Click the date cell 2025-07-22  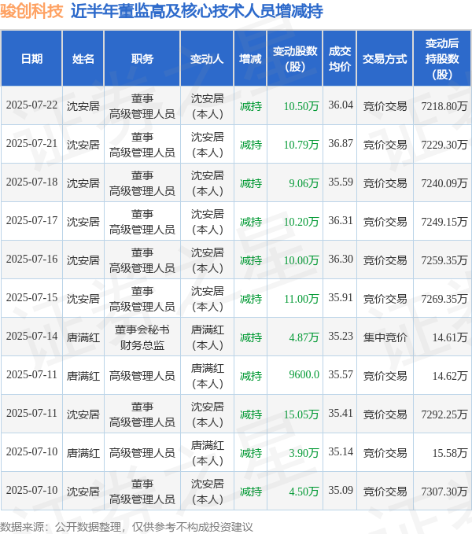pyautogui.click(x=31, y=105)
